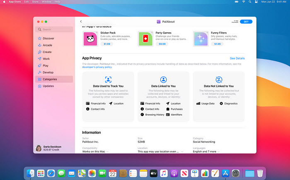Open the Store menu

coord(35,2)
